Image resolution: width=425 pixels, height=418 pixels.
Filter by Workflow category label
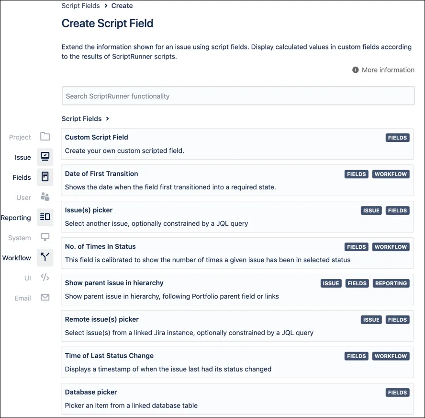coord(17,258)
